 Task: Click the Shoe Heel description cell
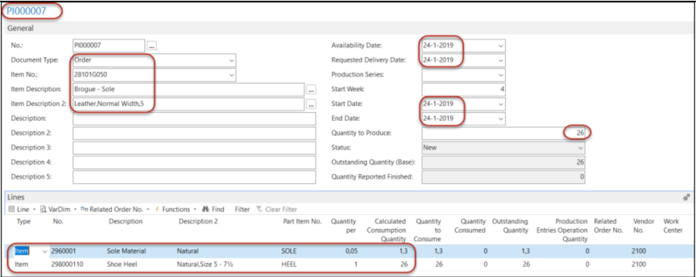click(122, 264)
